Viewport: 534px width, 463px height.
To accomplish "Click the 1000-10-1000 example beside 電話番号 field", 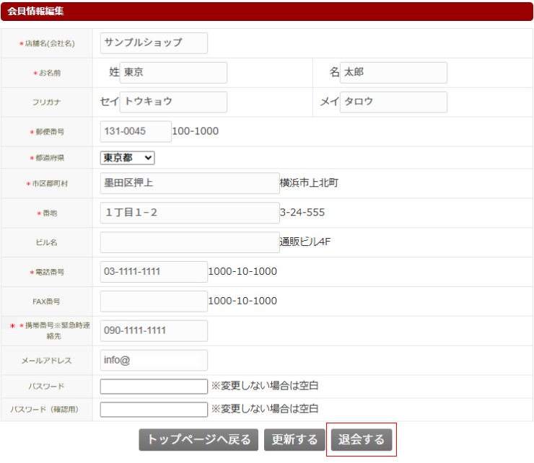I will [x=242, y=271].
